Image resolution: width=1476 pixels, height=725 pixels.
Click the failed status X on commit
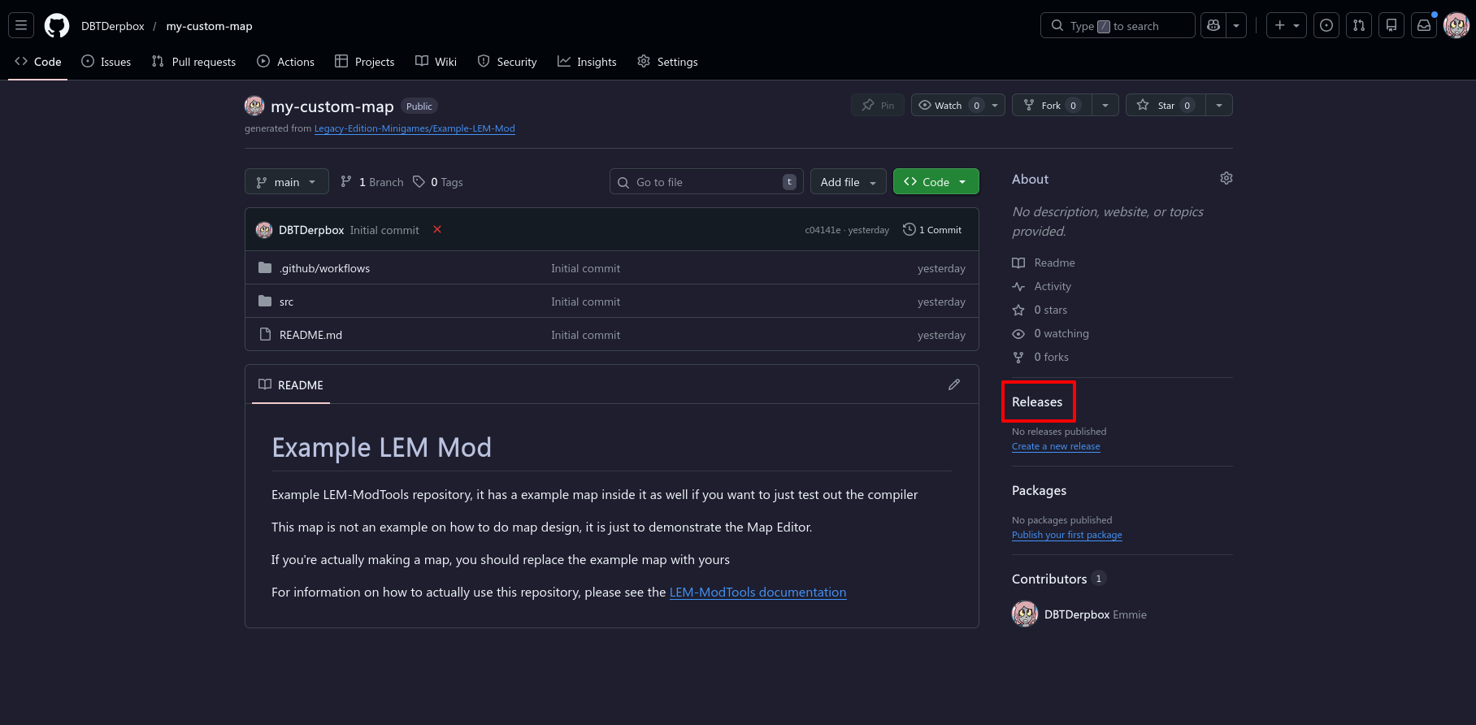pos(437,229)
